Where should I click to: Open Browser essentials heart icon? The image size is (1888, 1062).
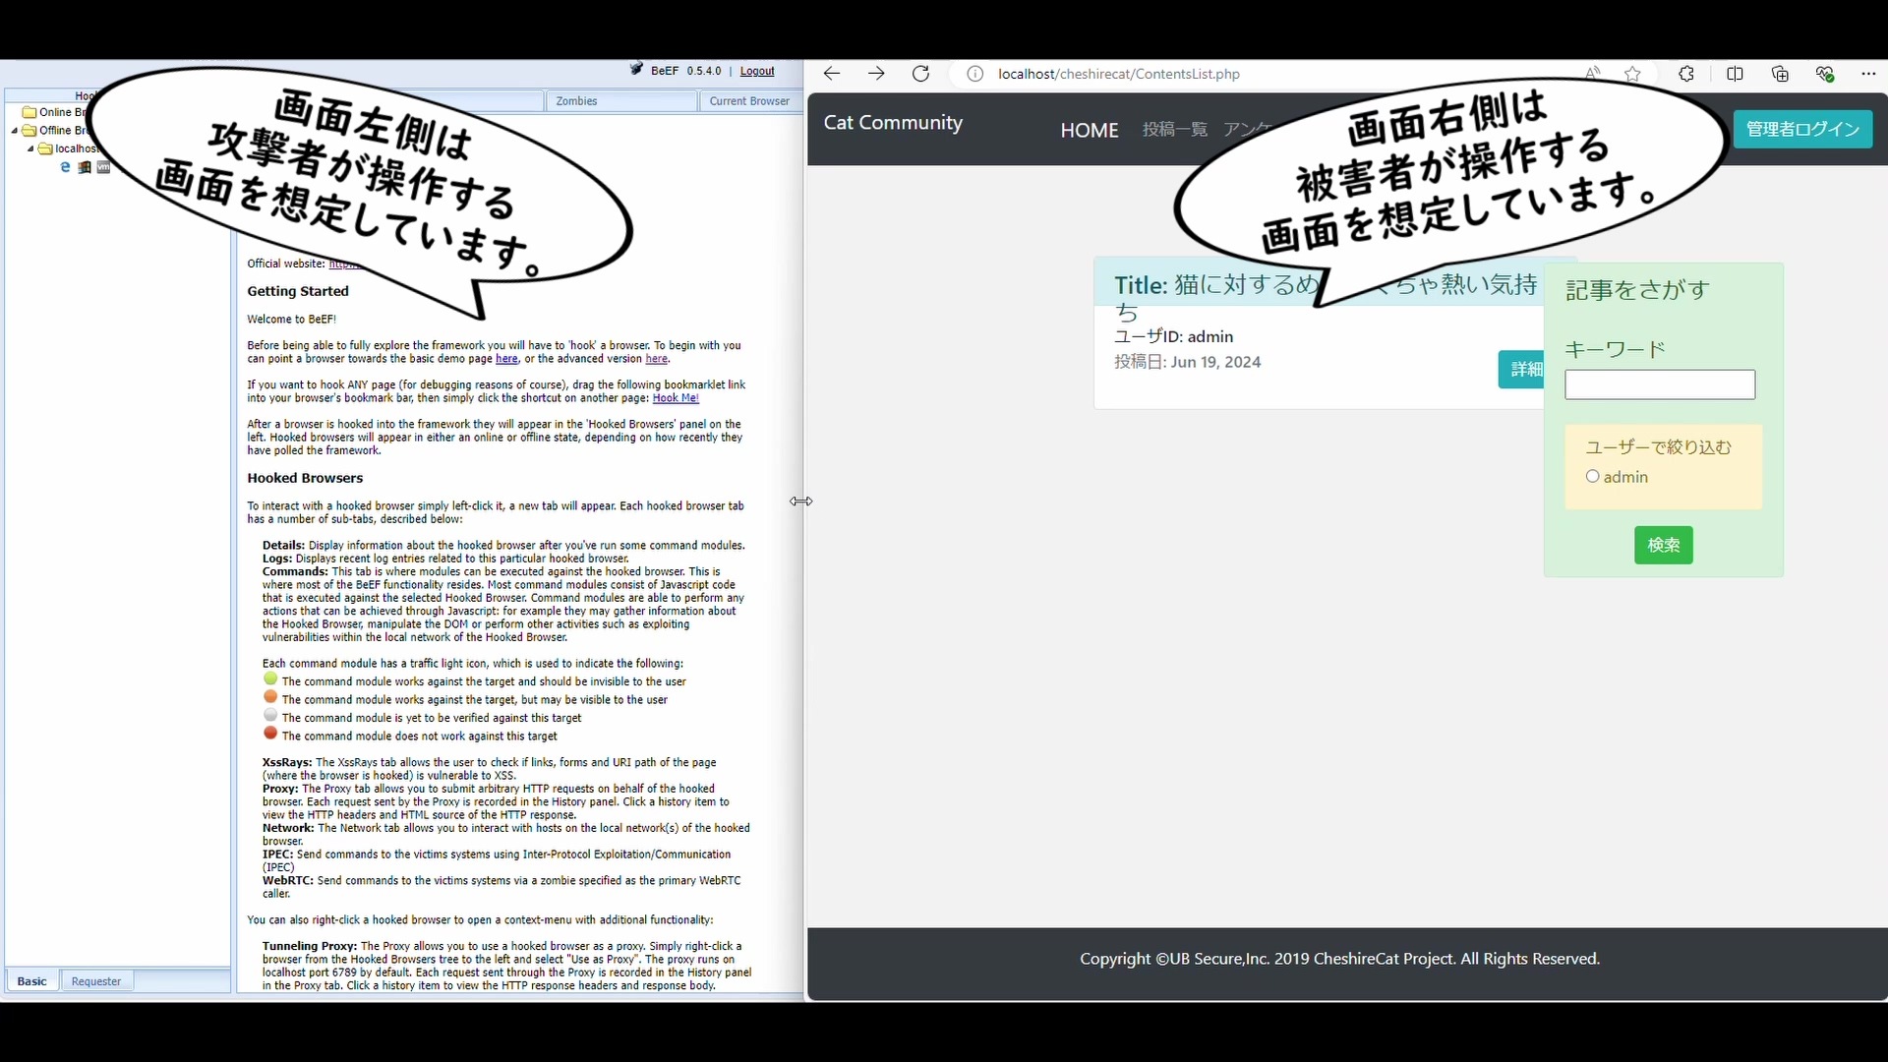pos(1825,74)
